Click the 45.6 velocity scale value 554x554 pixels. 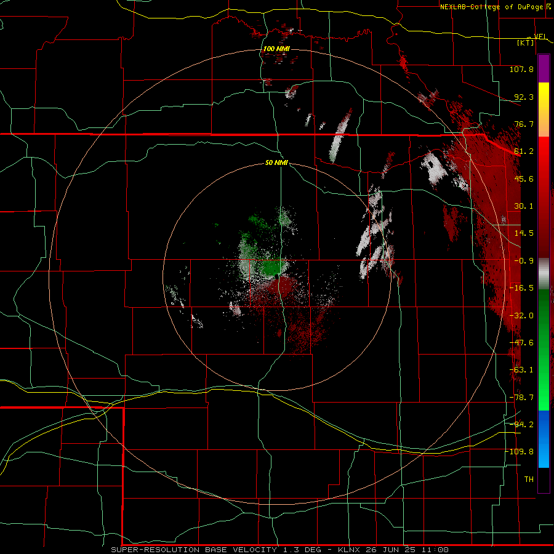(524, 179)
